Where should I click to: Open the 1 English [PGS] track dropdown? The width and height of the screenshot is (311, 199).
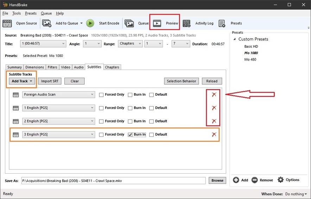[x=58, y=108]
